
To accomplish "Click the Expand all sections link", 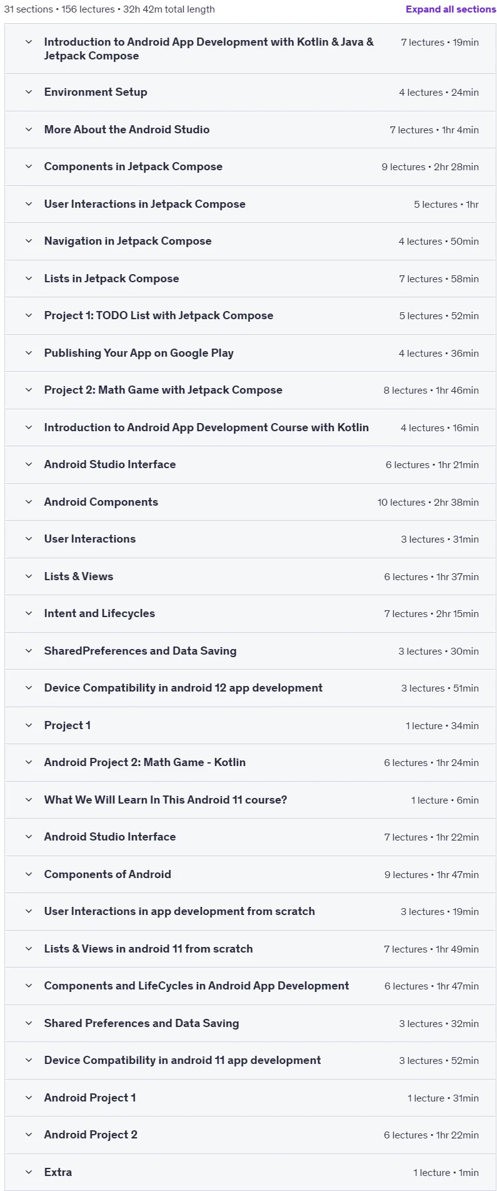I will (x=451, y=9).
